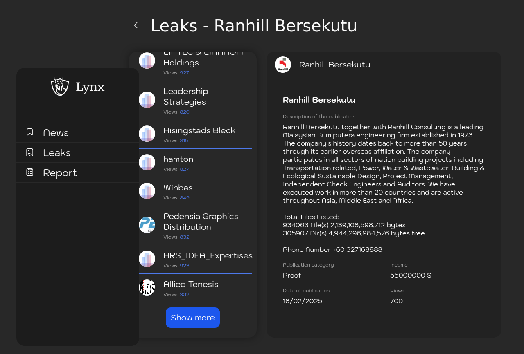The width and height of the screenshot is (524, 354).
Task: Click the Ranhill logo in header
Action: point(283,65)
